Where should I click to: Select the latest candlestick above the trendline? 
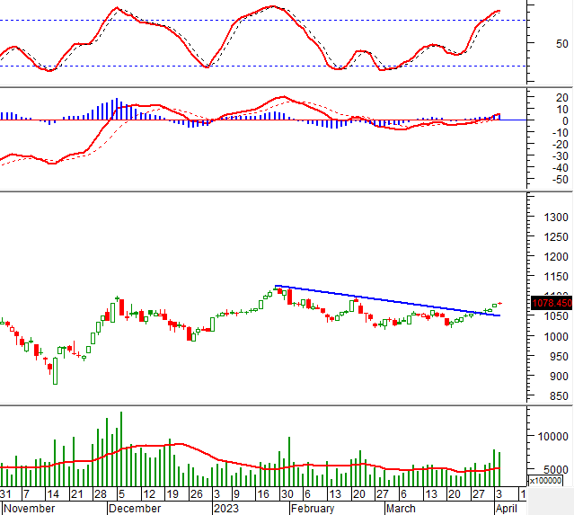(x=499, y=304)
